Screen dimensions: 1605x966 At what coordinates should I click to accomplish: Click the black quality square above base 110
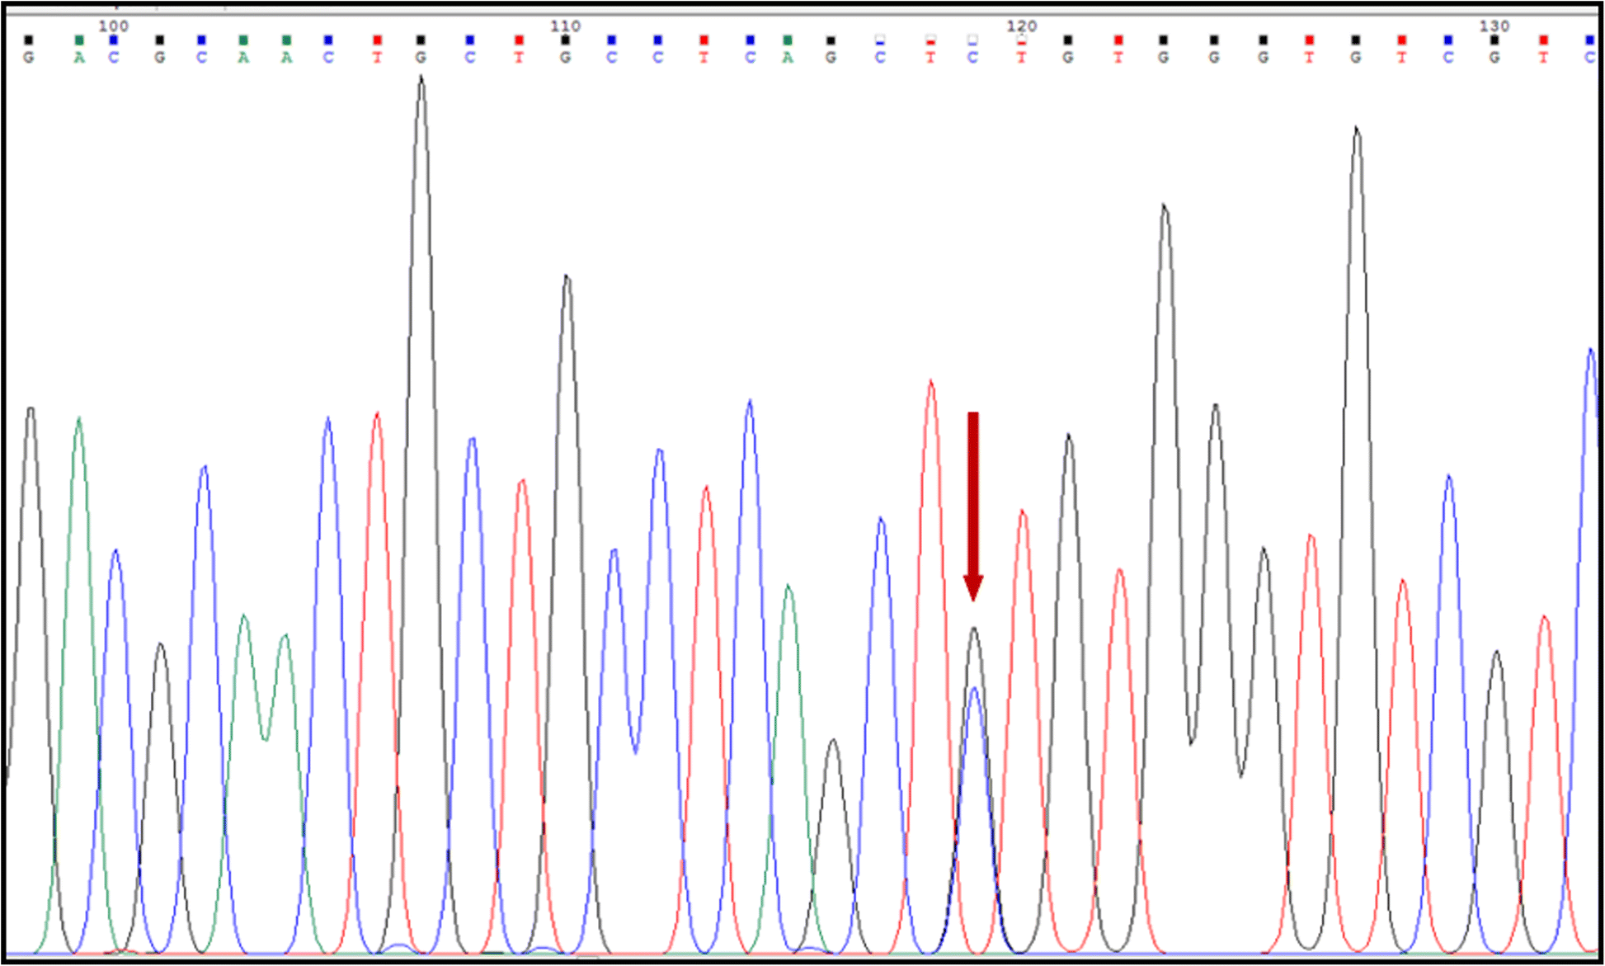(565, 40)
